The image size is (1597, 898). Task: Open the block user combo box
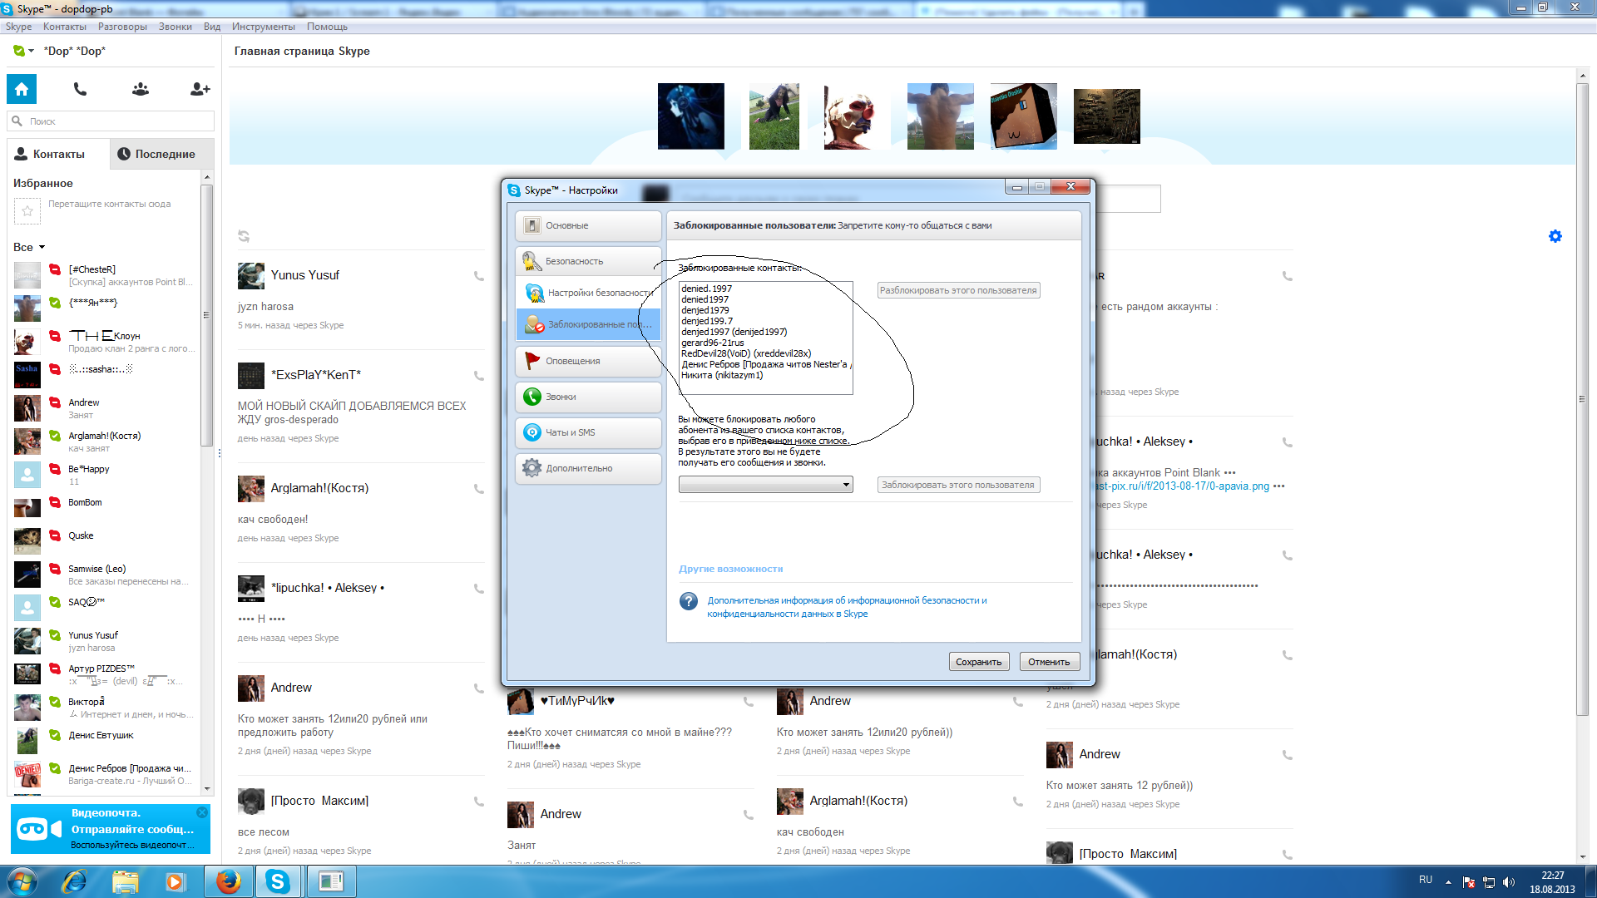(765, 485)
